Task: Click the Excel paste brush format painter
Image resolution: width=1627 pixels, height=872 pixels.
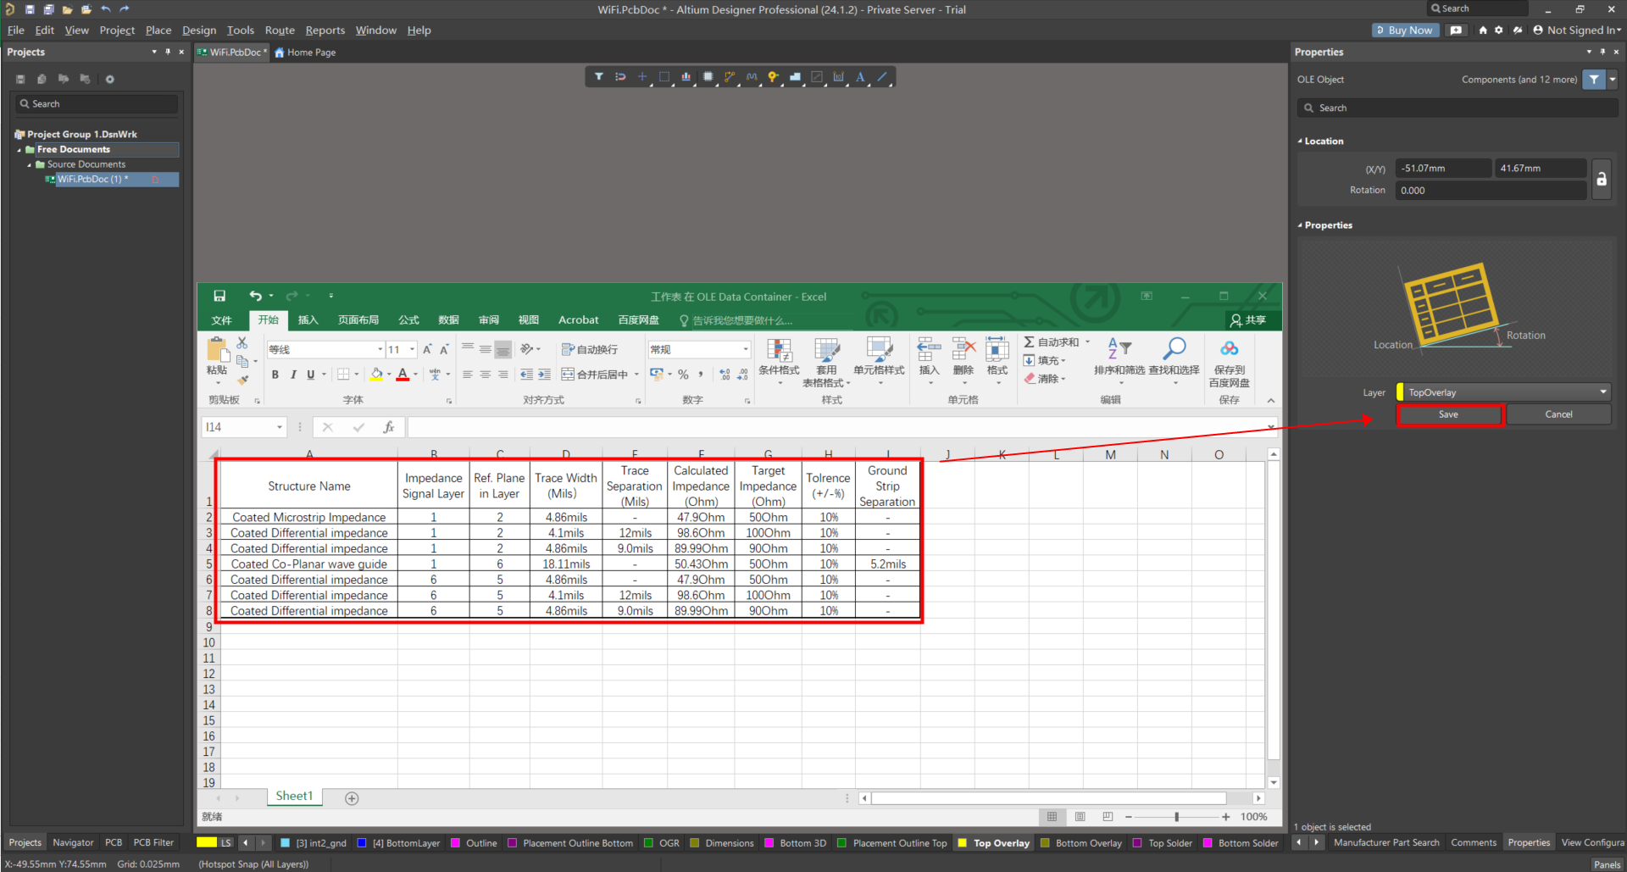Action: 243,380
